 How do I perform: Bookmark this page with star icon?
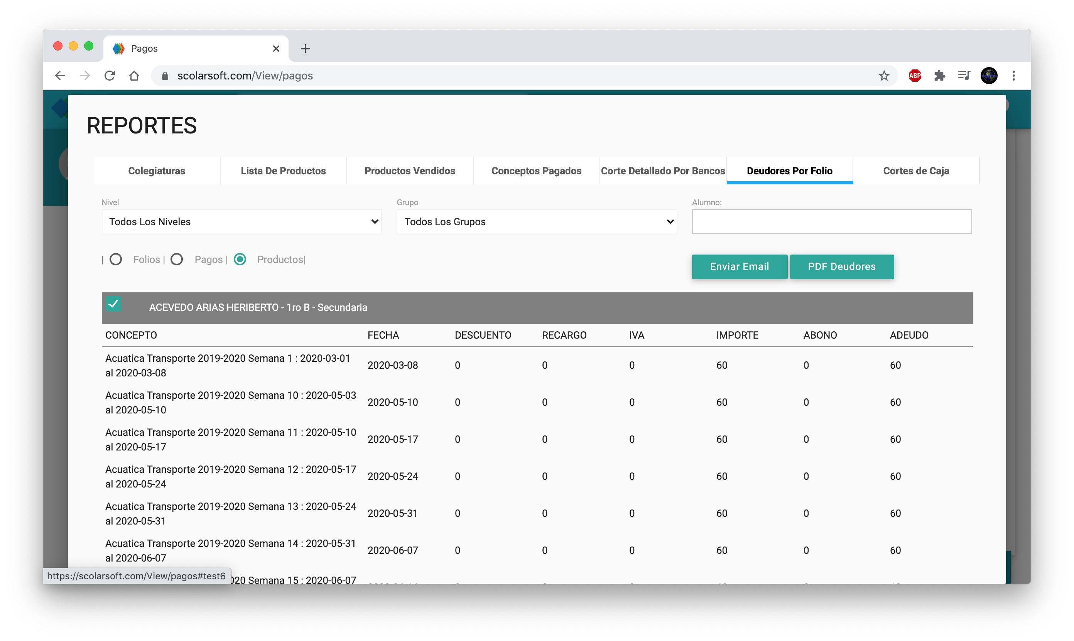coord(884,76)
